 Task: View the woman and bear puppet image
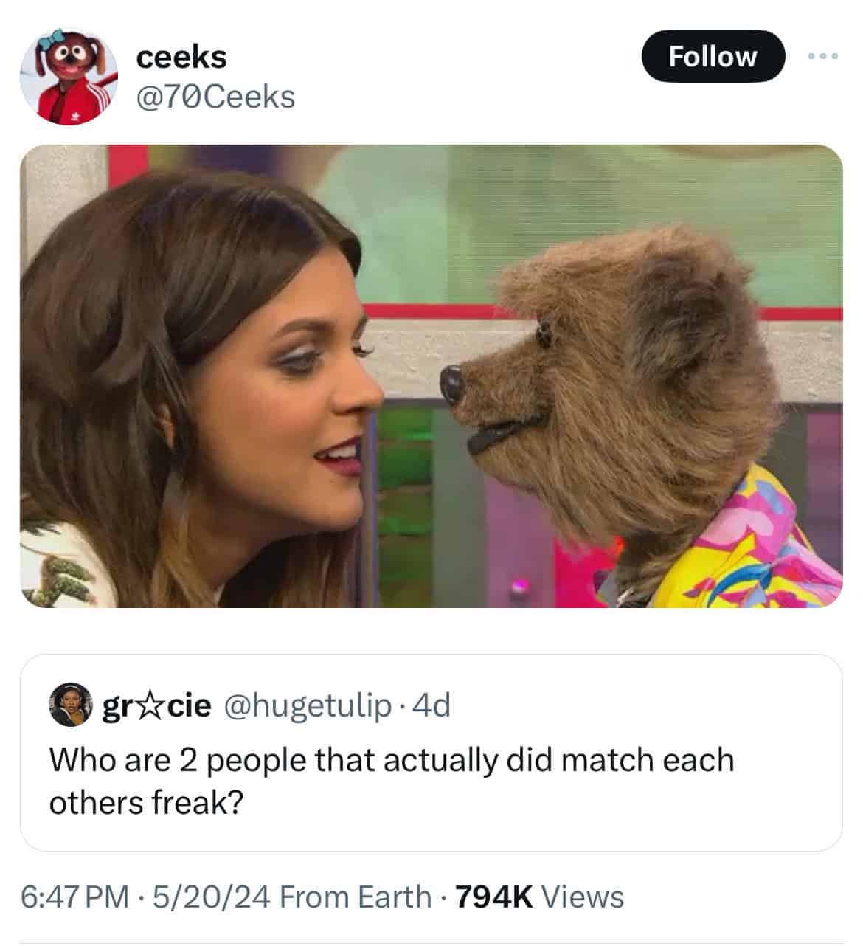tap(431, 376)
